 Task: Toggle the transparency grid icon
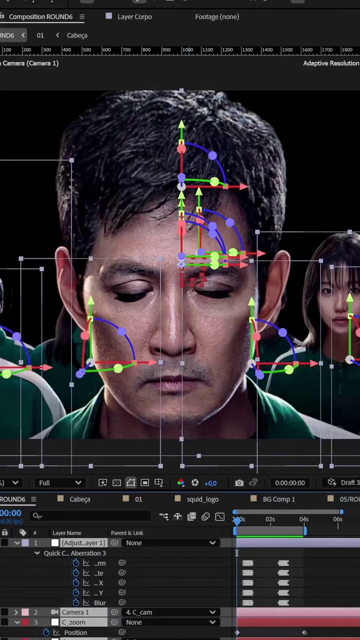(x=117, y=483)
